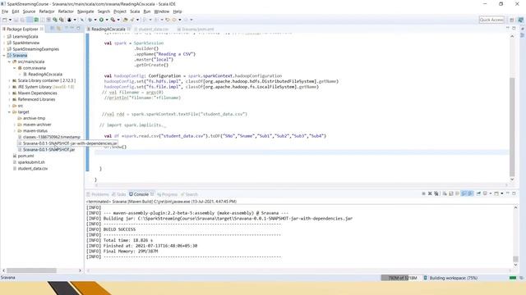The width and height of the screenshot is (526, 295).
Task: Open the File menu
Action: 5,11
